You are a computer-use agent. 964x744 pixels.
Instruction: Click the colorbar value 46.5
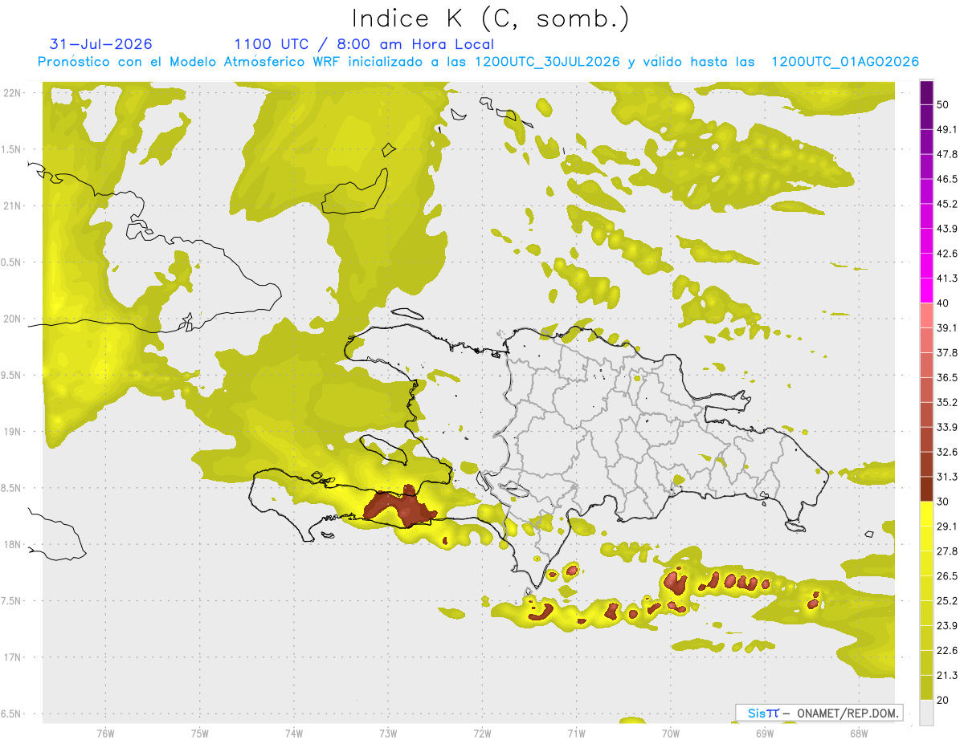tap(947, 179)
